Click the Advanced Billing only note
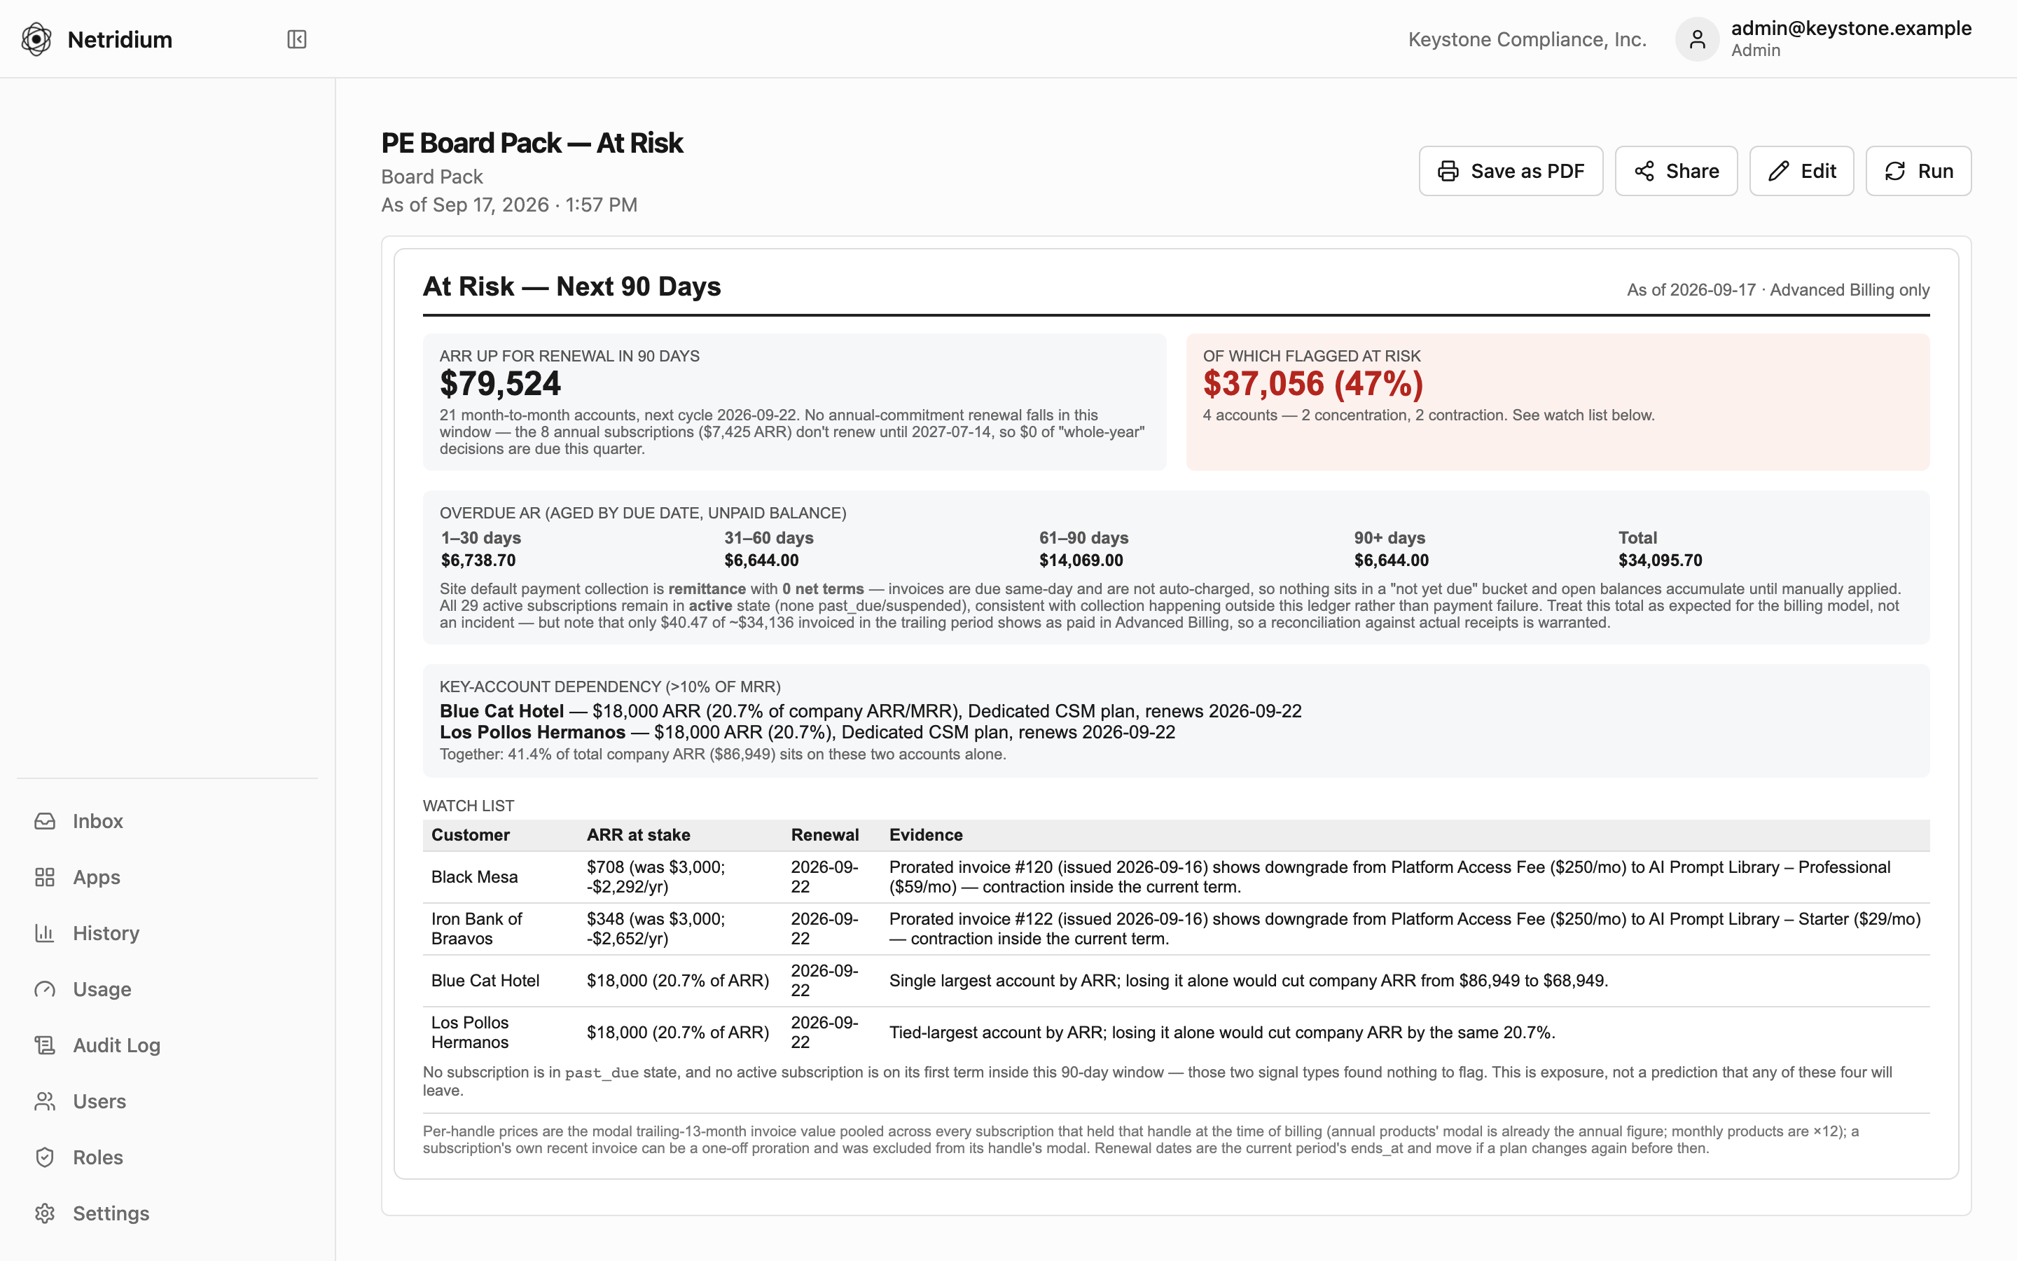Viewport: 2017px width, 1261px height. point(1850,290)
